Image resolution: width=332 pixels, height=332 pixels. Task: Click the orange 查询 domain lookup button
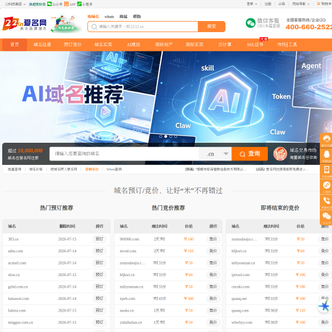coord(250,154)
